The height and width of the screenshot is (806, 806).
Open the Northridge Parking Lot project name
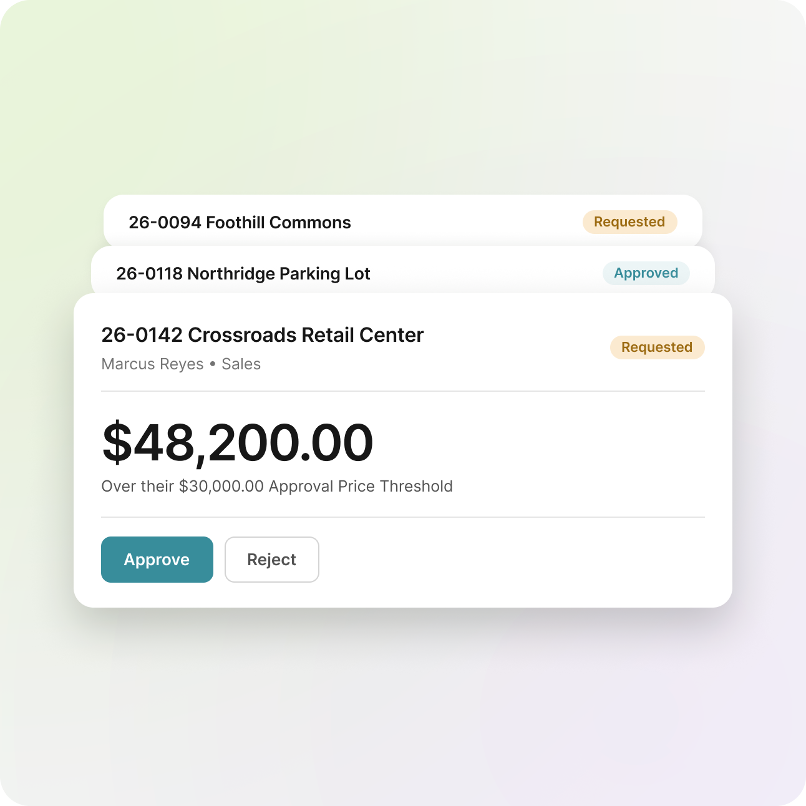pyautogui.click(x=279, y=274)
